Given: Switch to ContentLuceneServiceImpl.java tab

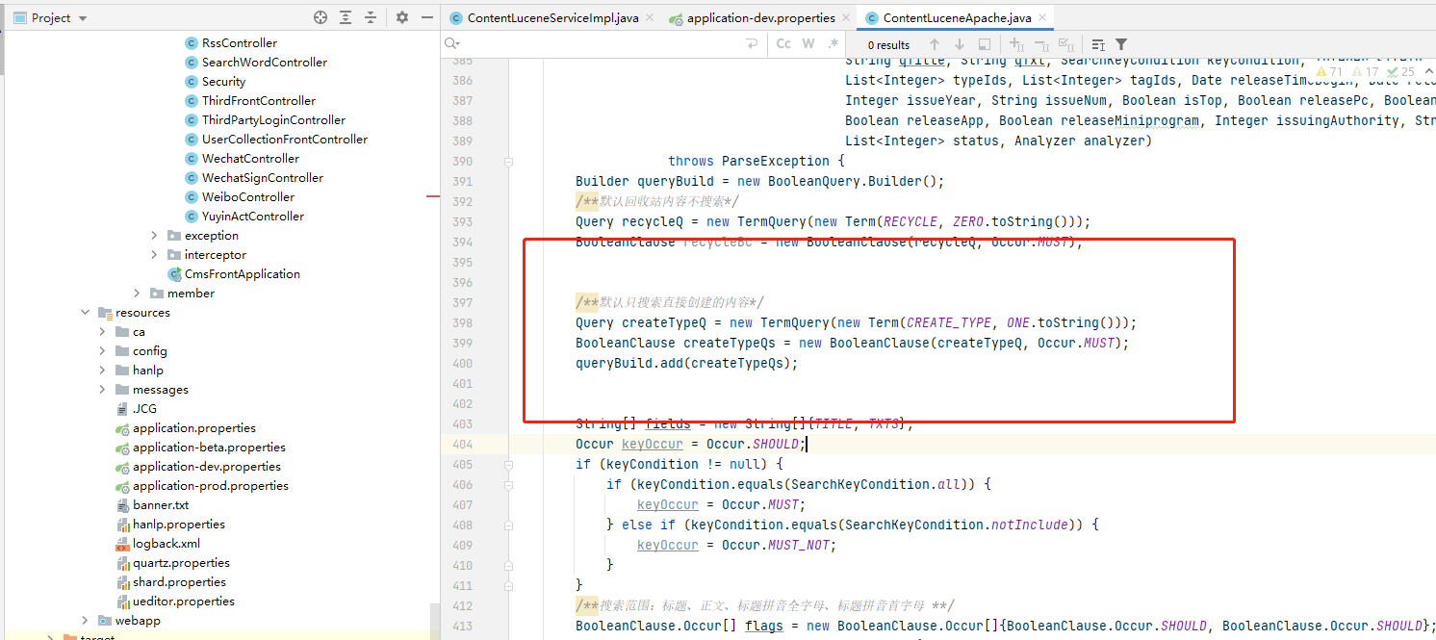Looking at the screenshot, I should pos(552,17).
